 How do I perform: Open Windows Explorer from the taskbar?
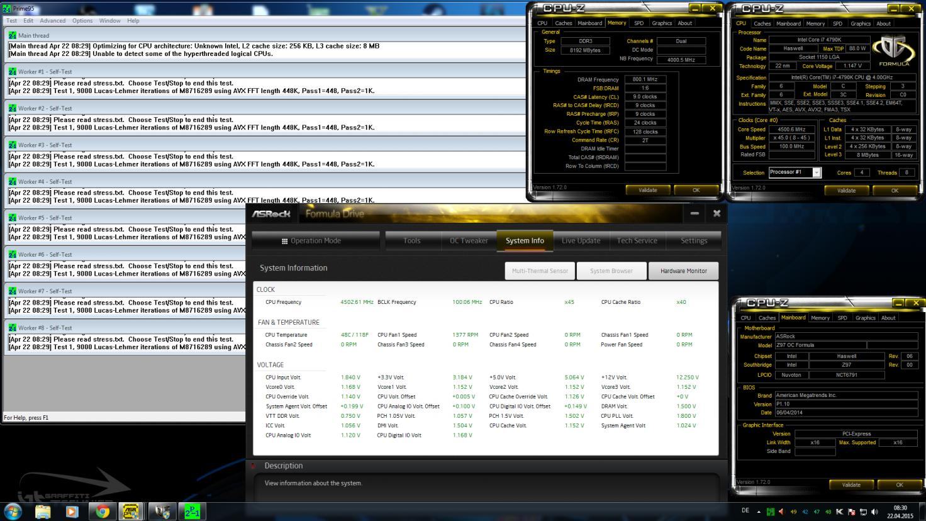[x=42, y=511]
